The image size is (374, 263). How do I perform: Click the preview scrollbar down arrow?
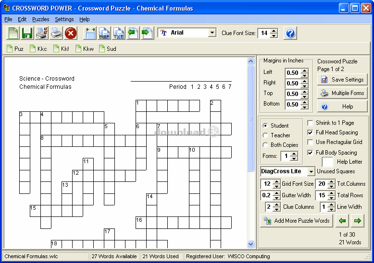(x=250, y=244)
